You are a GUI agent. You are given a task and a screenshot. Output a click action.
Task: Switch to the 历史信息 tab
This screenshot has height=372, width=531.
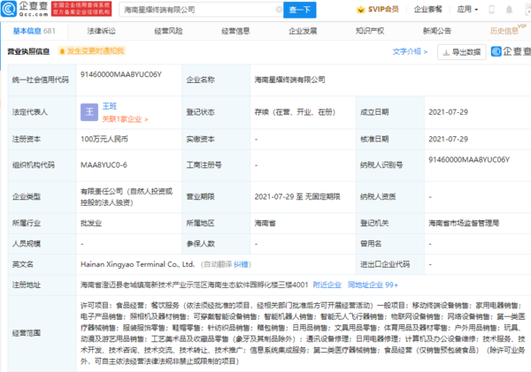(504, 31)
